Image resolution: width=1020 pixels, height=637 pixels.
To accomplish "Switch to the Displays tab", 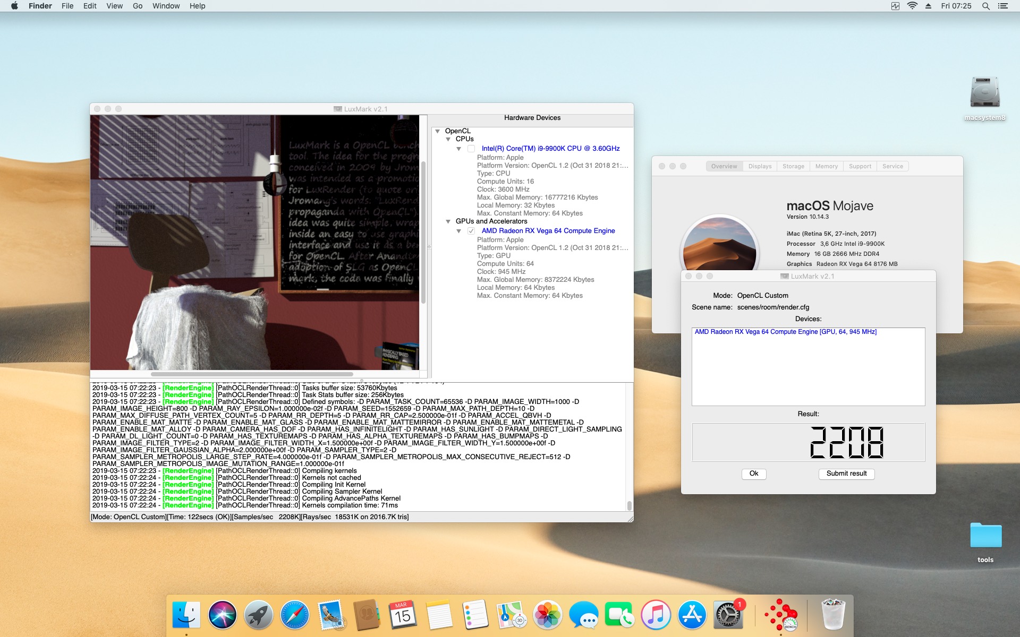I will tap(760, 166).
